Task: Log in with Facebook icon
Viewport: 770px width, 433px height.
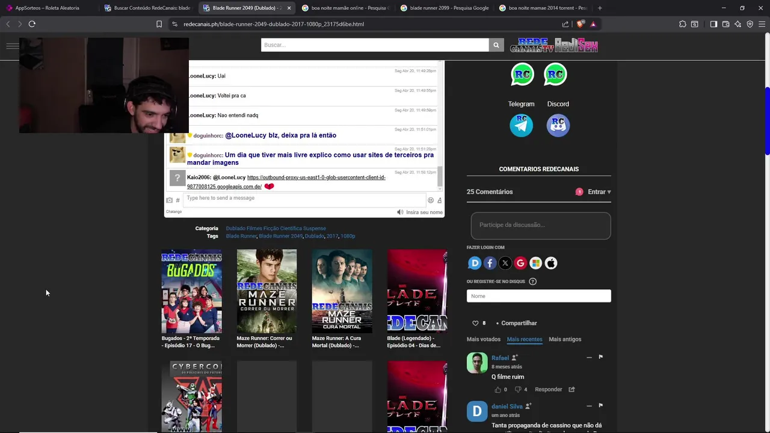Action: pos(490,263)
